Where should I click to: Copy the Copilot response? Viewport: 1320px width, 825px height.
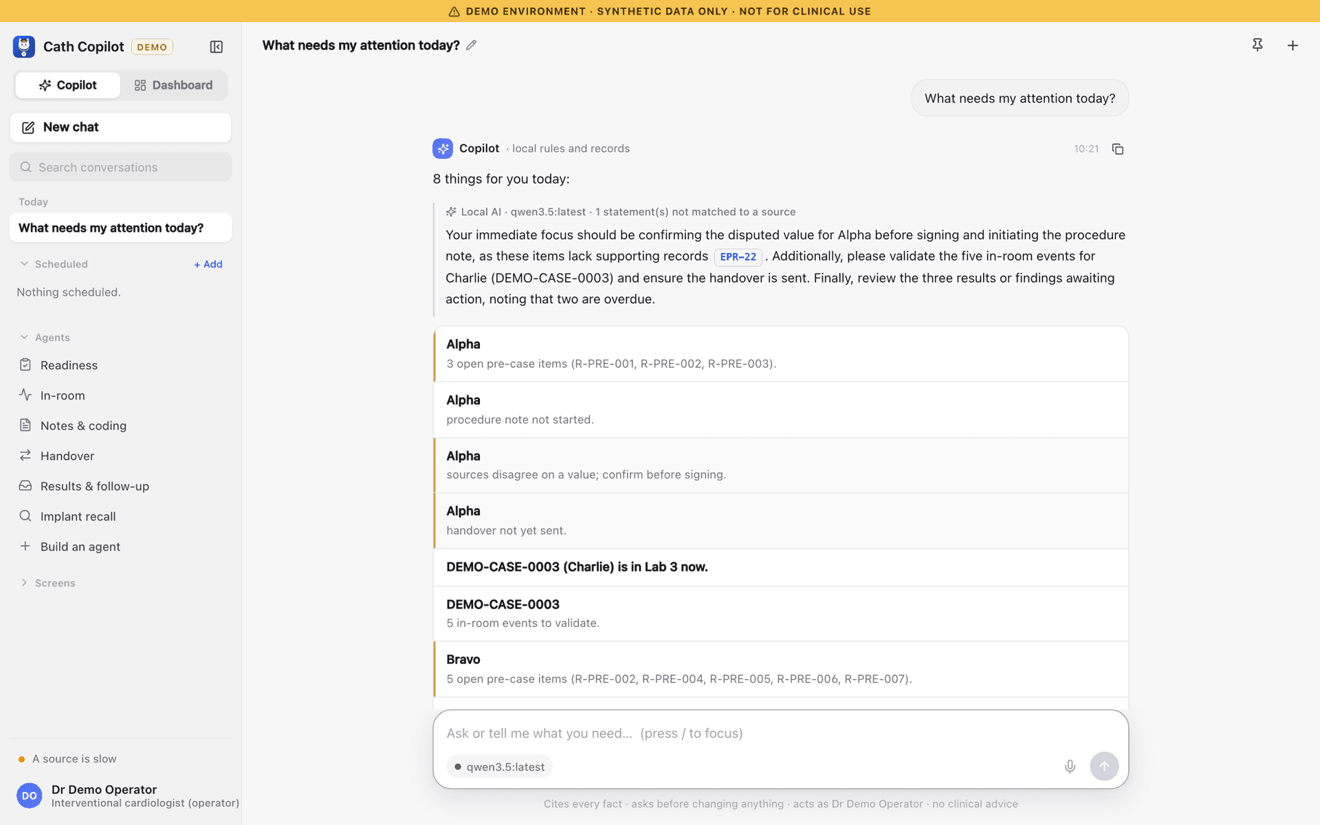click(x=1118, y=149)
